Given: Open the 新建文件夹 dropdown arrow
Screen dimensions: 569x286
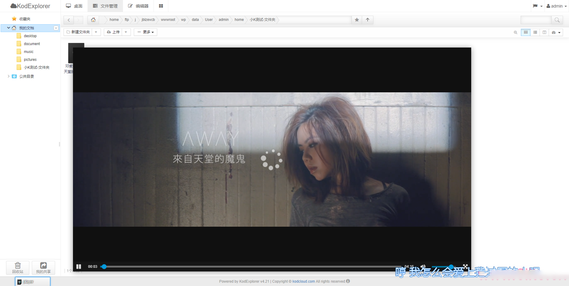Looking at the screenshot, I should point(96,32).
